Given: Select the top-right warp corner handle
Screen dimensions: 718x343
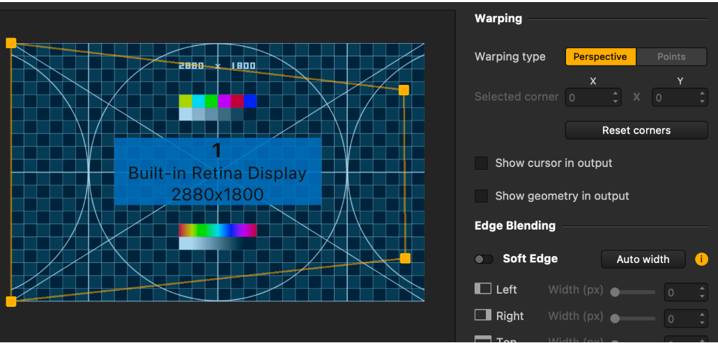Looking at the screenshot, I should click(404, 90).
